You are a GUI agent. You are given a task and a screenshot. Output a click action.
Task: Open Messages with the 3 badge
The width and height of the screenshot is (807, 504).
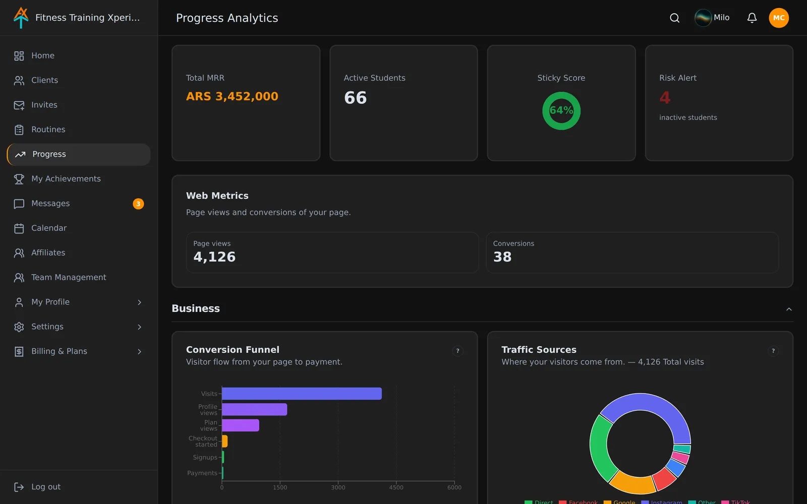coord(79,204)
